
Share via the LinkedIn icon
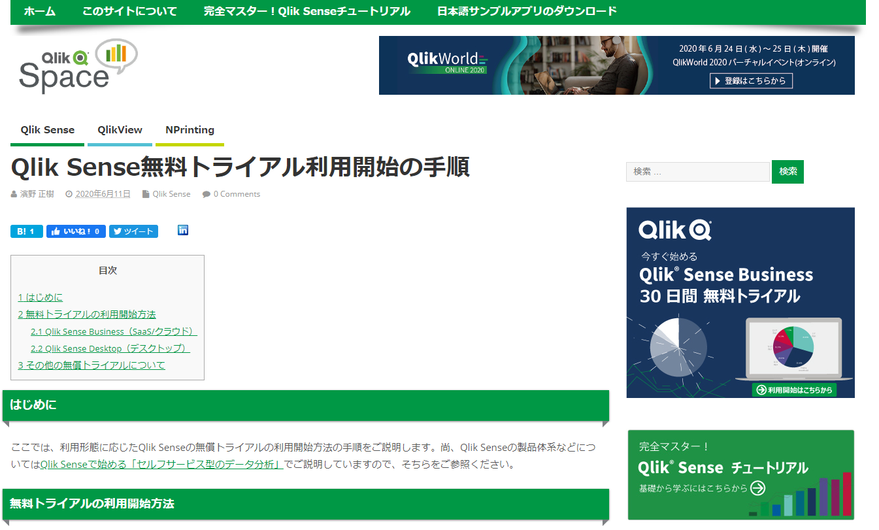click(183, 230)
